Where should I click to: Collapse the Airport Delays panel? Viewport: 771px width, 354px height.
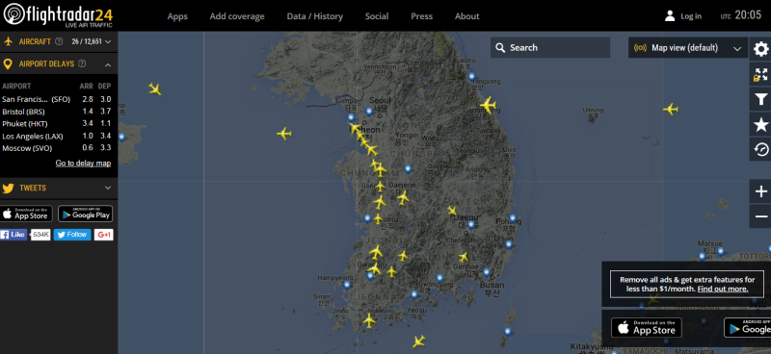(108, 64)
